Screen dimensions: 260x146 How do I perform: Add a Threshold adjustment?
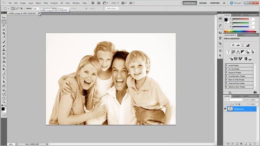[240, 59]
